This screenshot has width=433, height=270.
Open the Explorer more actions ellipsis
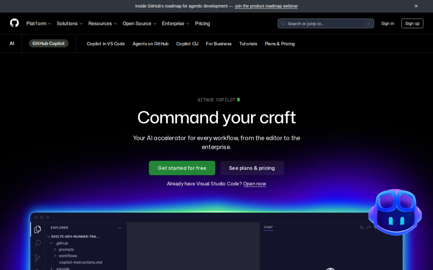(120, 228)
